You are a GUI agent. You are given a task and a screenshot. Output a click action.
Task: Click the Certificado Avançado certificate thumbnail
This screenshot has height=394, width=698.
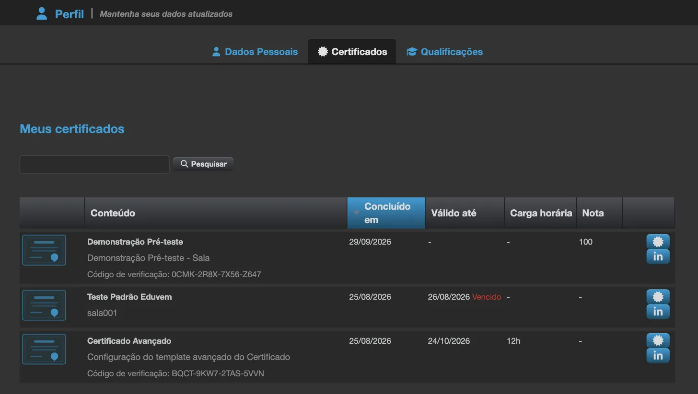(44, 349)
